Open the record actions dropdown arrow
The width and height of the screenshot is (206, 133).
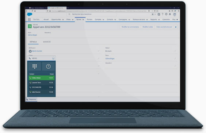click(176, 27)
